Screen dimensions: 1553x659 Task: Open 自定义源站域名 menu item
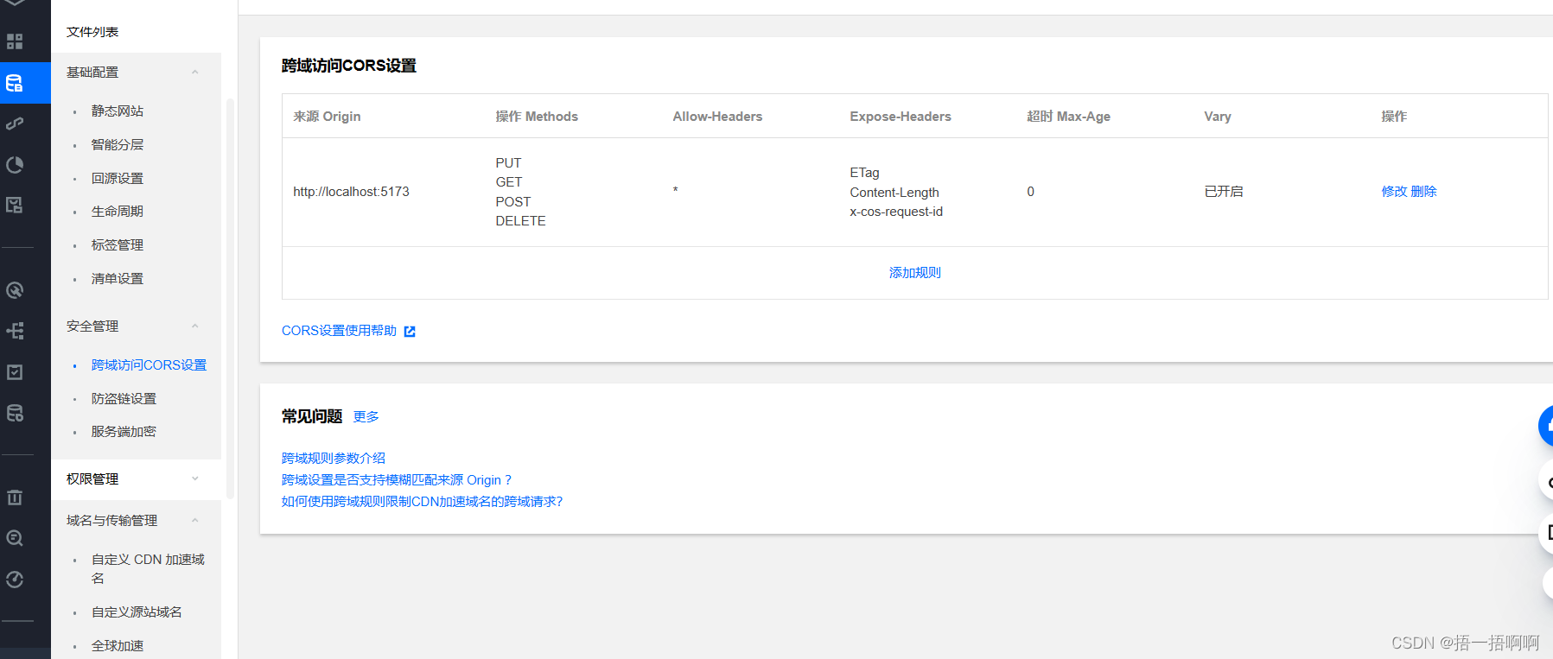(x=137, y=612)
